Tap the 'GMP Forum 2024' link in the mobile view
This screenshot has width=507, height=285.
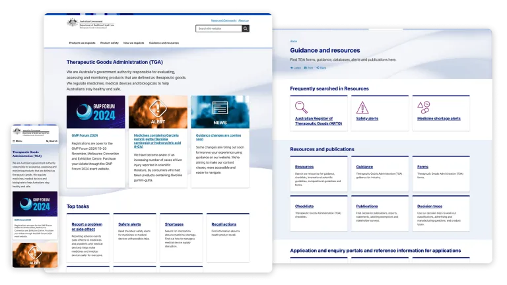[22, 220]
